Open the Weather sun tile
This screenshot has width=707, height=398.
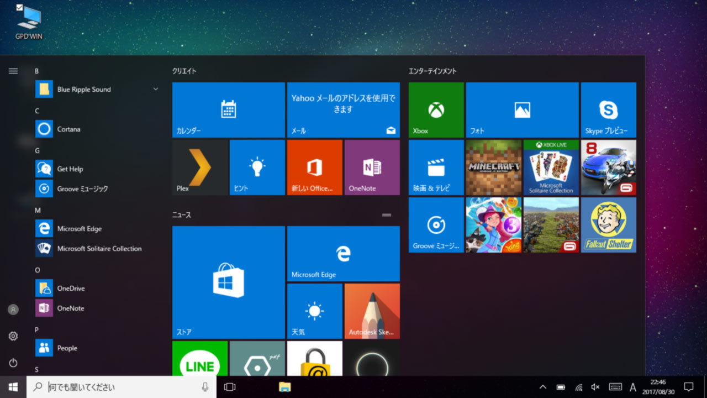(x=314, y=311)
